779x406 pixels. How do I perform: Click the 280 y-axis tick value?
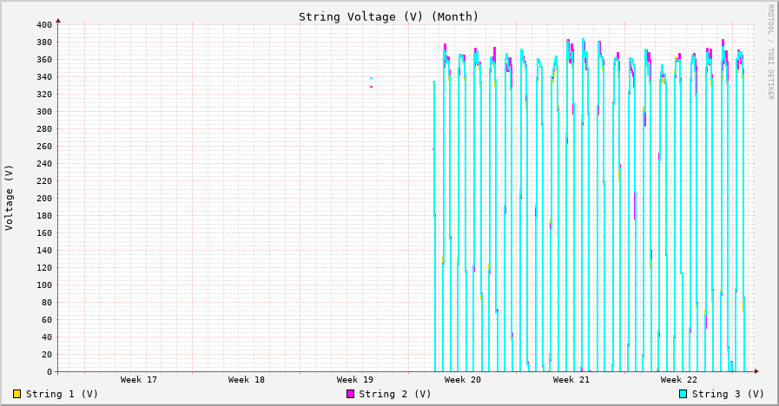(43, 129)
